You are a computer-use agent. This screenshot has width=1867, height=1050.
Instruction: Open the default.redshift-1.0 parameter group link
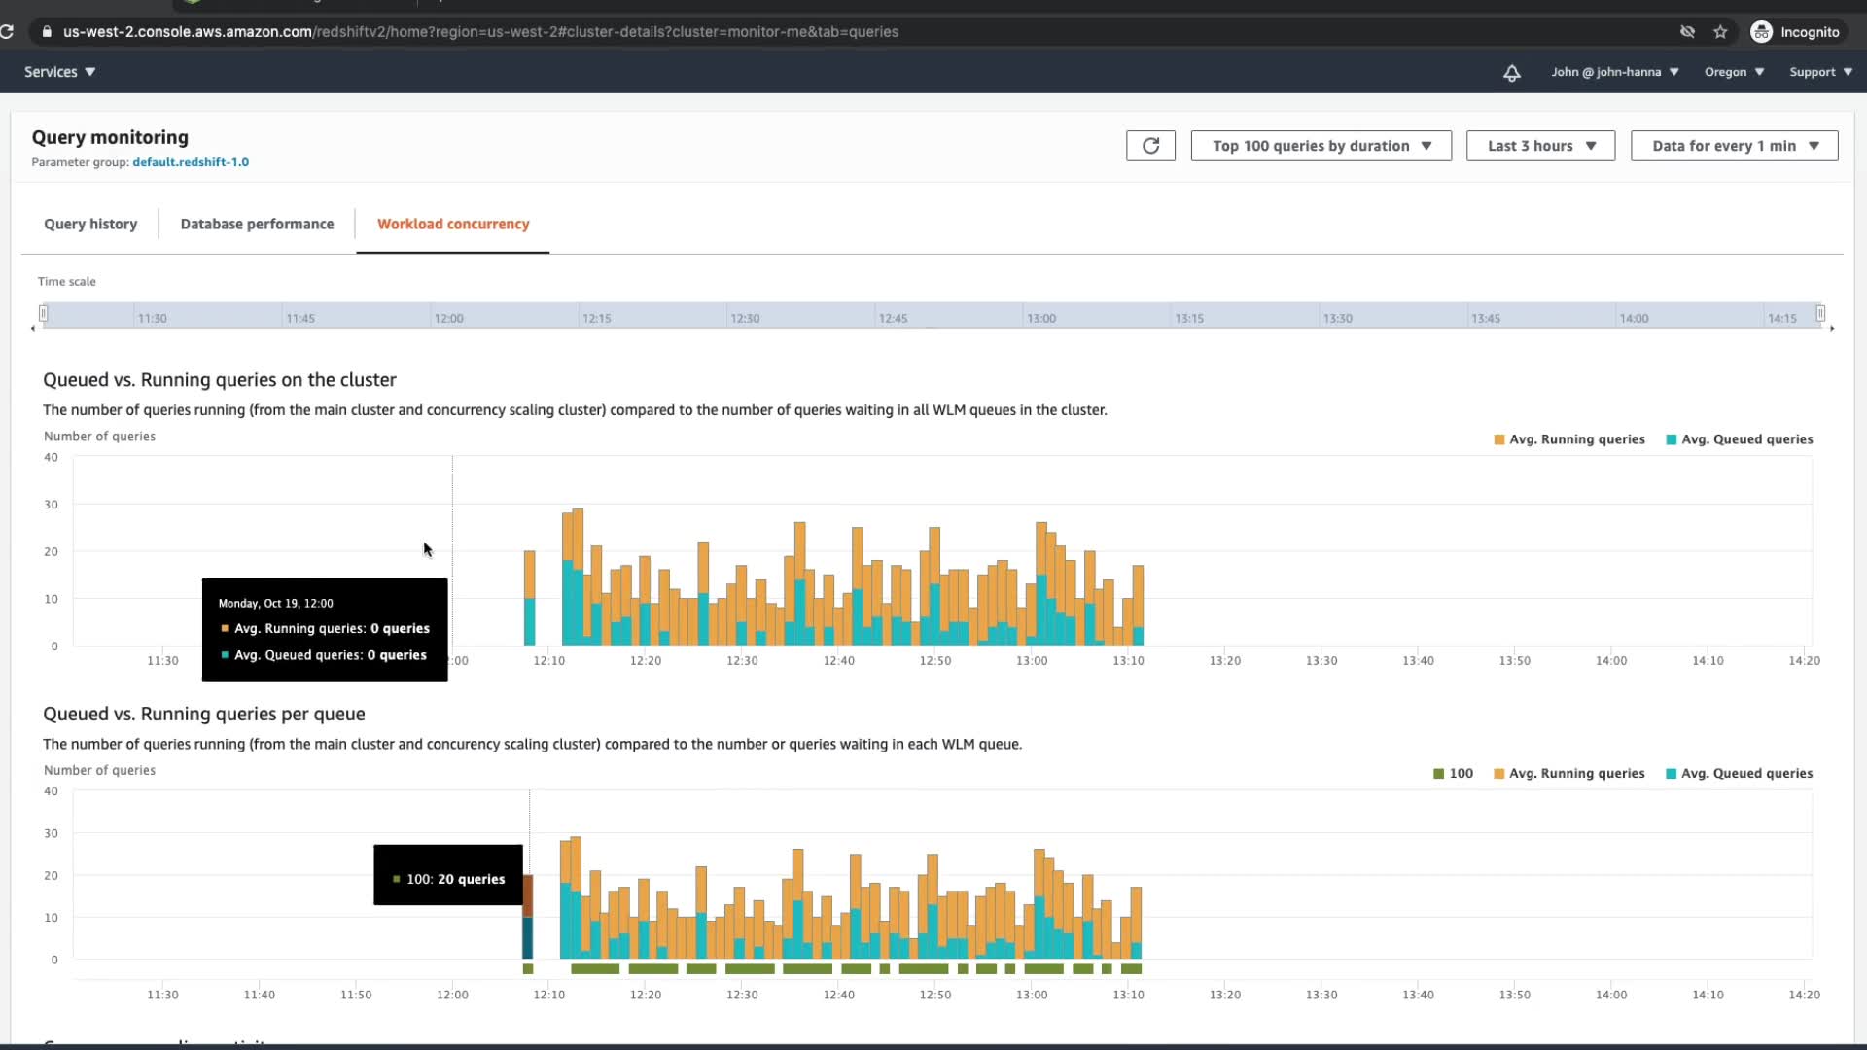point(191,162)
